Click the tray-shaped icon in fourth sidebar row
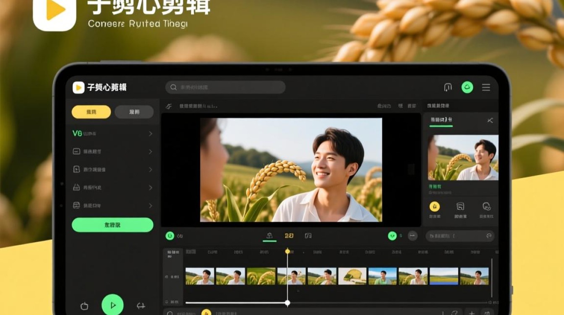The image size is (564, 315). click(76, 188)
